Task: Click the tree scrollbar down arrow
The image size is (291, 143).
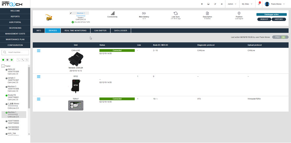Action: click(x=29, y=134)
